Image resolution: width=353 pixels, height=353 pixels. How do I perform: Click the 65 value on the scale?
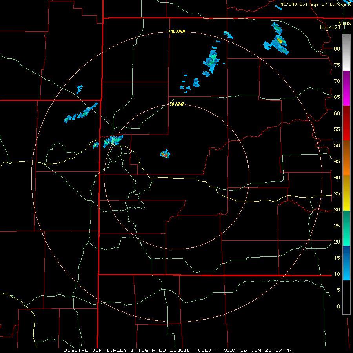pyautogui.click(x=337, y=97)
